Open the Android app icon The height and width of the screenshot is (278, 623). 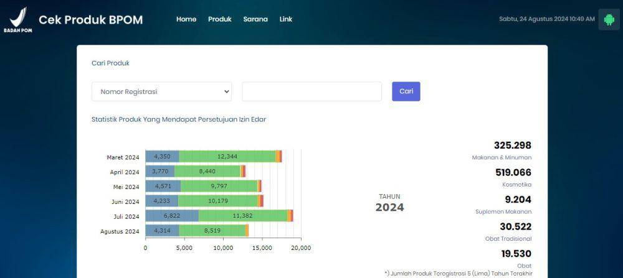609,19
